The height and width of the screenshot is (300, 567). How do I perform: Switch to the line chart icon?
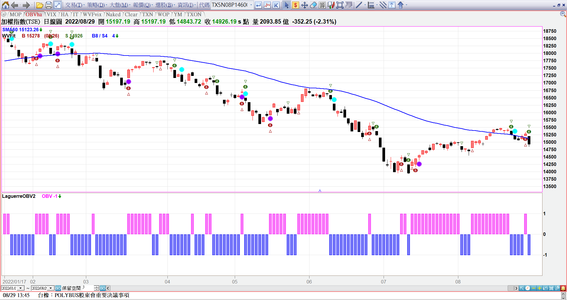267,5
